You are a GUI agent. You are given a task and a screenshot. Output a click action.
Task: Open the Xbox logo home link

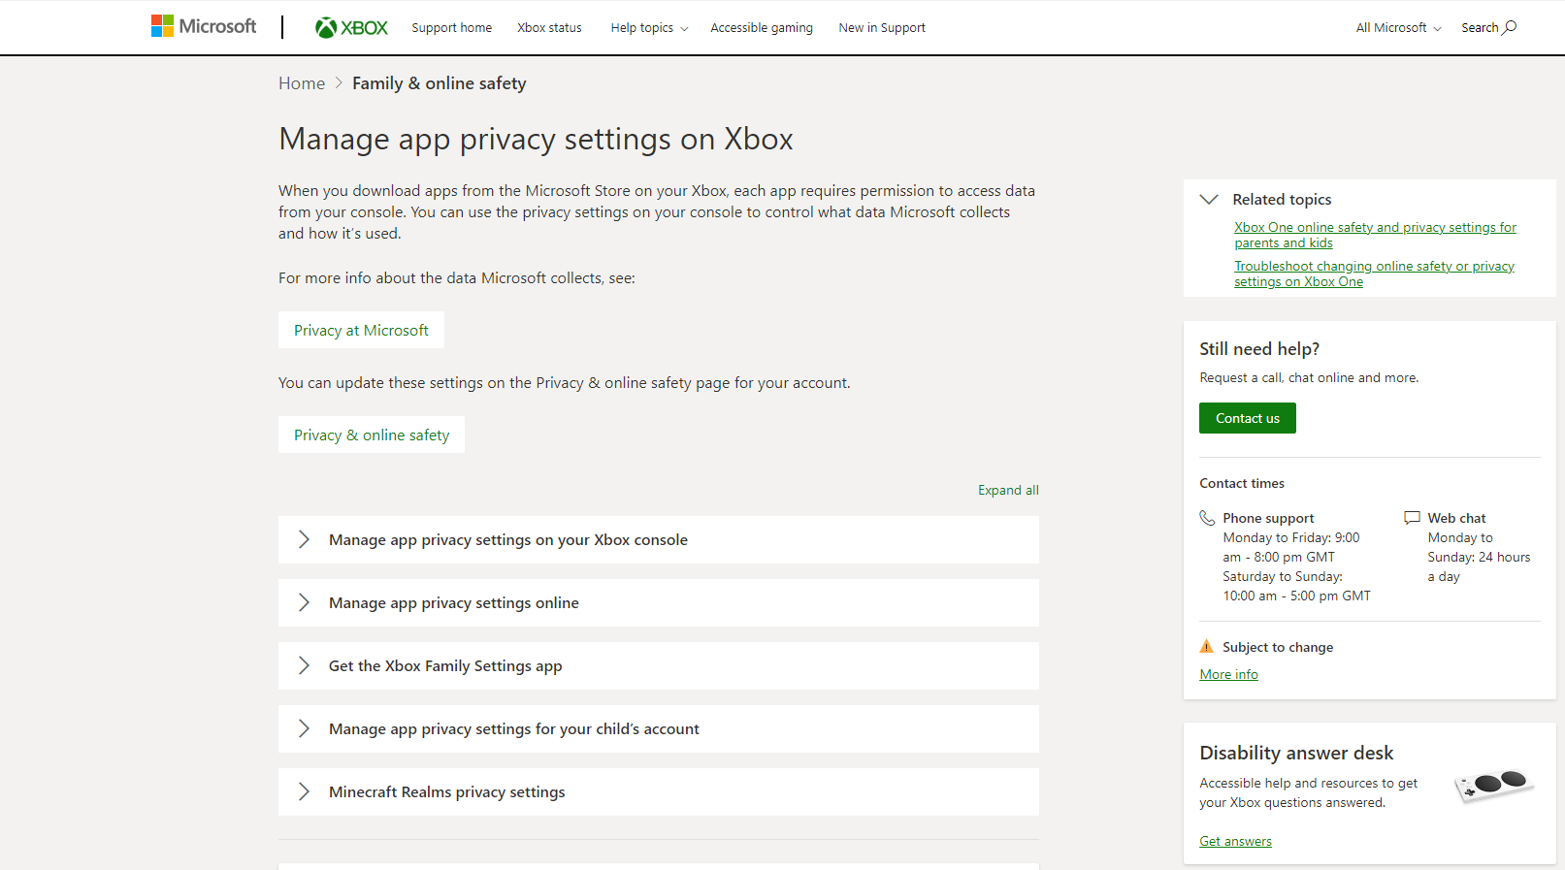(x=351, y=28)
